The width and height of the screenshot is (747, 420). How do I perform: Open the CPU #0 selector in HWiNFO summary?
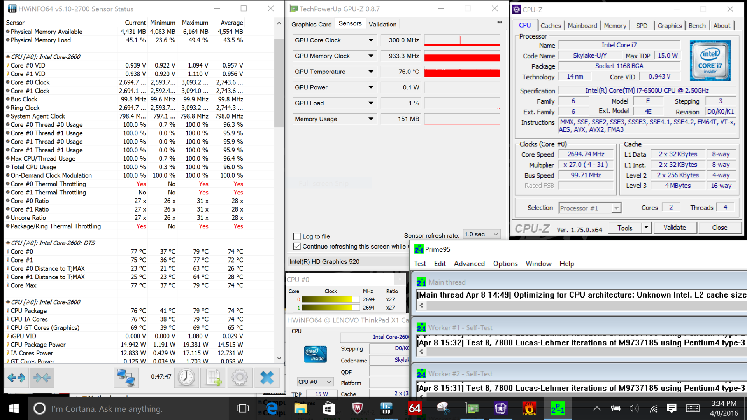coord(315,382)
